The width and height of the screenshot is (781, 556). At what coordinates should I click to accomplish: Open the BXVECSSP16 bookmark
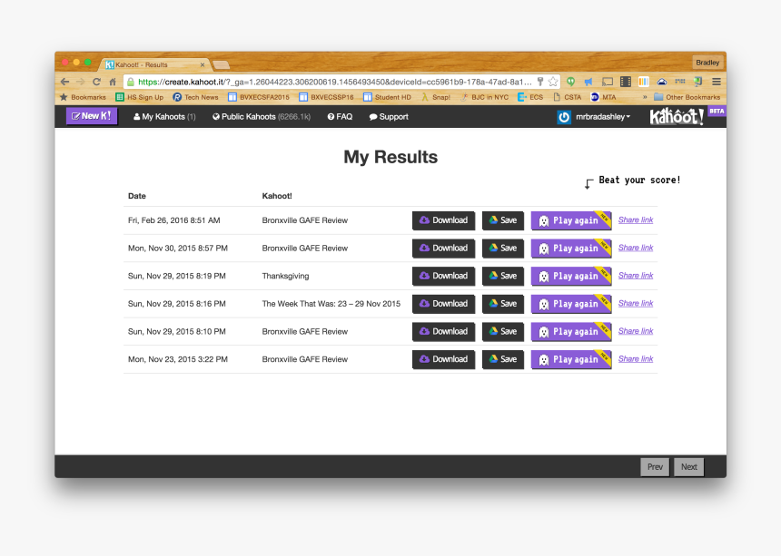[326, 97]
